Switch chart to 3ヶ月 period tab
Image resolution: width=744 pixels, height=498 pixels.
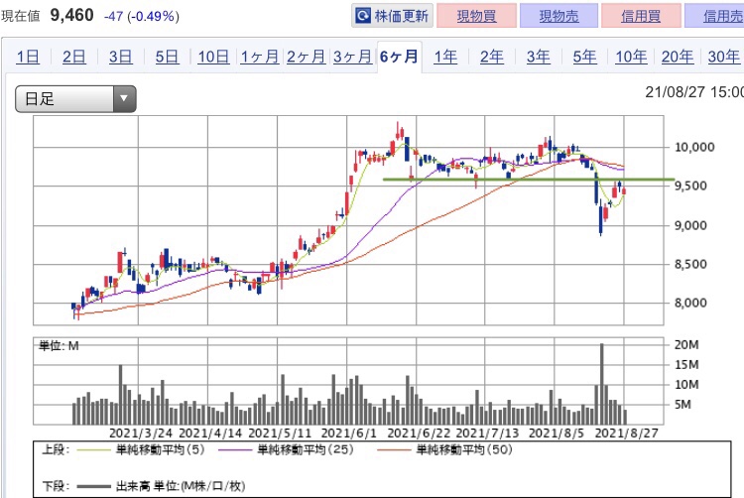[x=352, y=57]
